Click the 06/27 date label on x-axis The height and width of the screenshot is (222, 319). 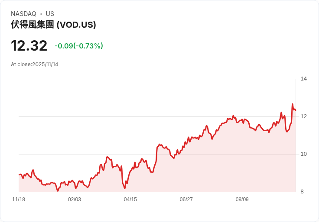[186, 199]
